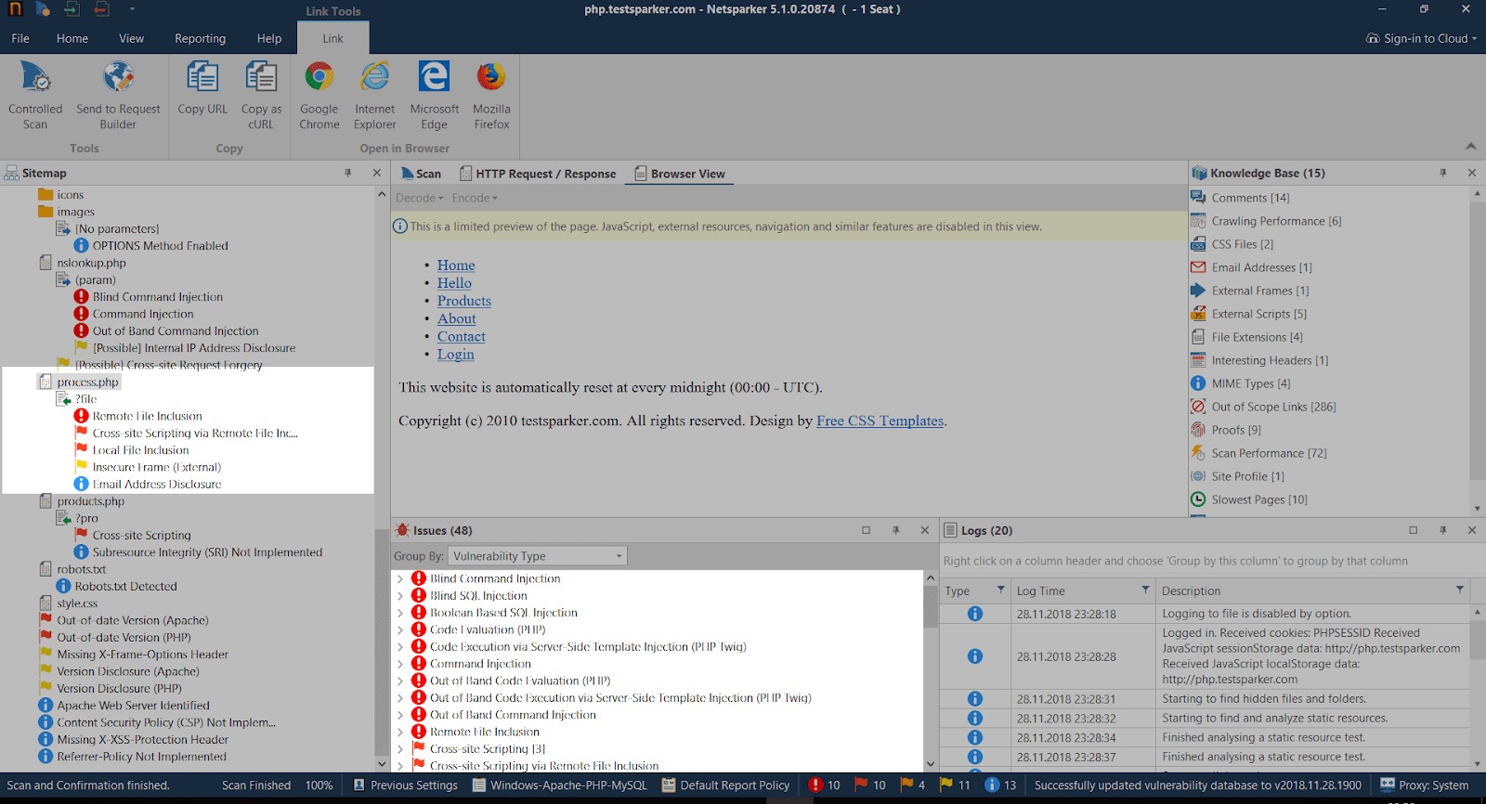Expand the Blind Command Injection issue group
The height and width of the screenshot is (804, 1486).
pyautogui.click(x=400, y=578)
